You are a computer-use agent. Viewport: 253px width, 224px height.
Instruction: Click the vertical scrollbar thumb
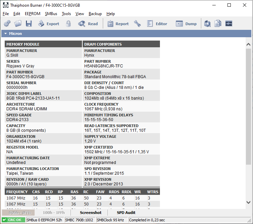coord(249,106)
